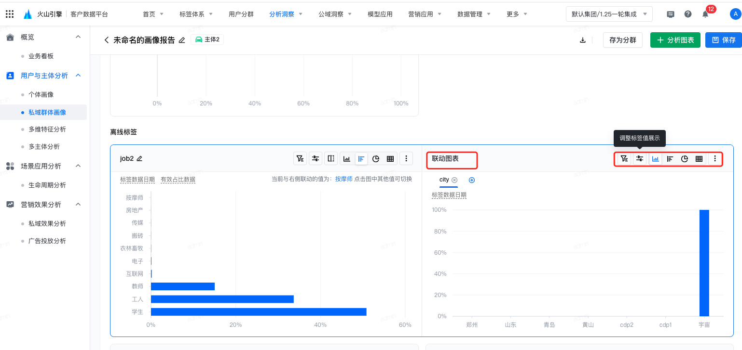
Task: Click the 学生 bar in the job2 chart
Action: pyautogui.click(x=259, y=312)
